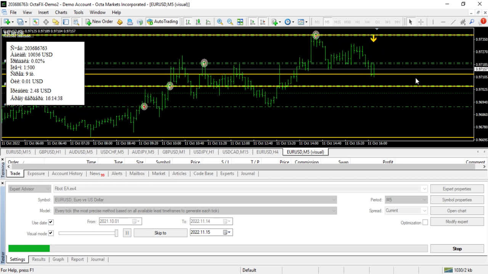Open the Fibot EA.ex4 expert dropdown
Screen dimensions: 488x274
(240, 189)
